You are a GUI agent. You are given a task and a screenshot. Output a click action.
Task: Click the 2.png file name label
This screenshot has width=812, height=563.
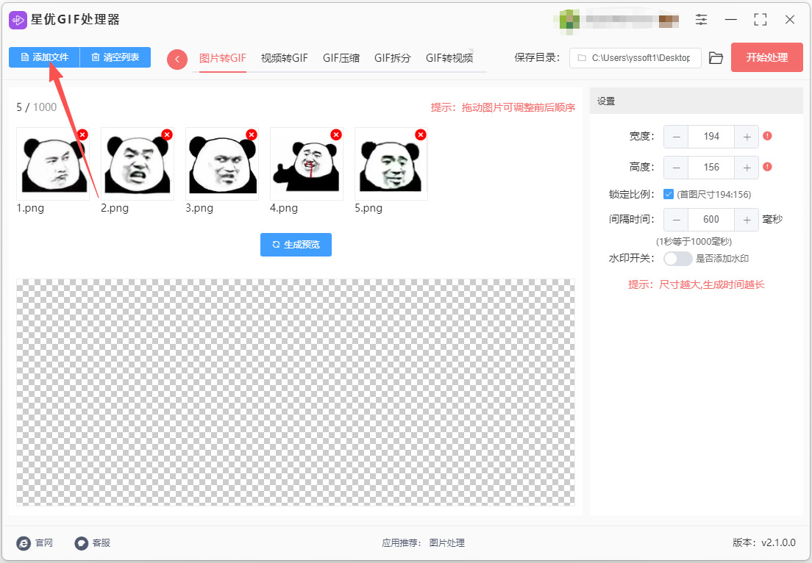pos(115,208)
